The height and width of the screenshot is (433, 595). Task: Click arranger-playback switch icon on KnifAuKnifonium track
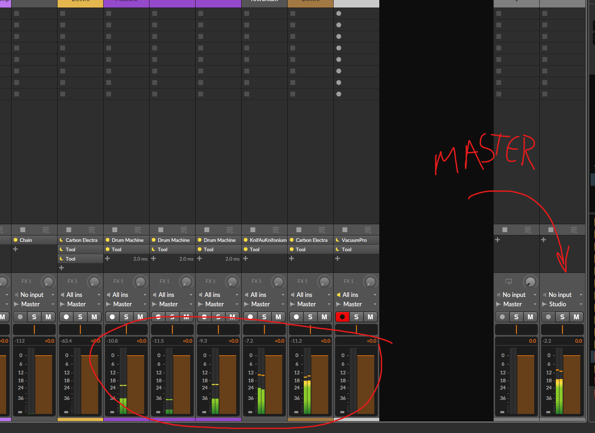click(x=276, y=230)
